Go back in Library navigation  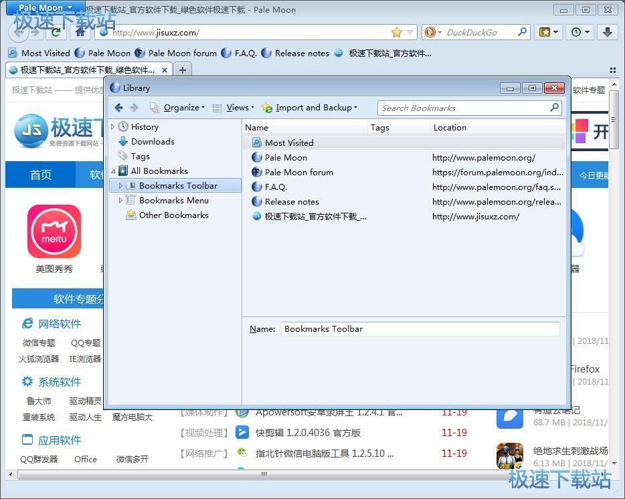point(118,108)
